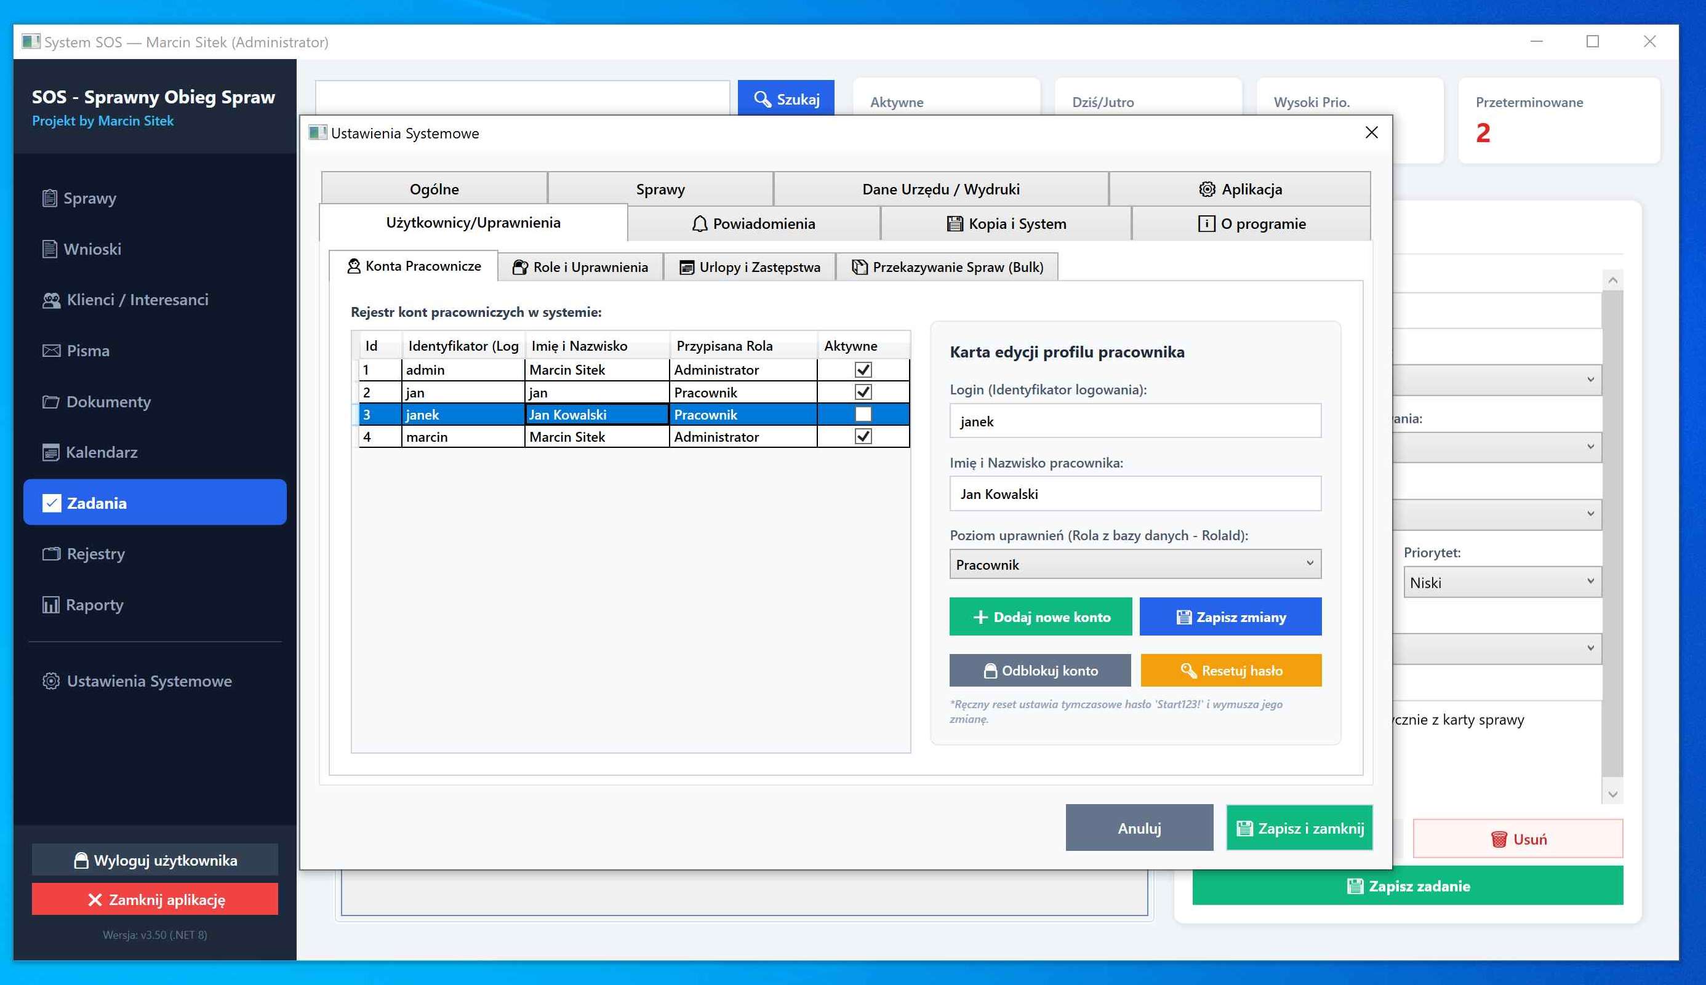Click Usuń button in the task panel
The height and width of the screenshot is (985, 1706).
(x=1518, y=838)
